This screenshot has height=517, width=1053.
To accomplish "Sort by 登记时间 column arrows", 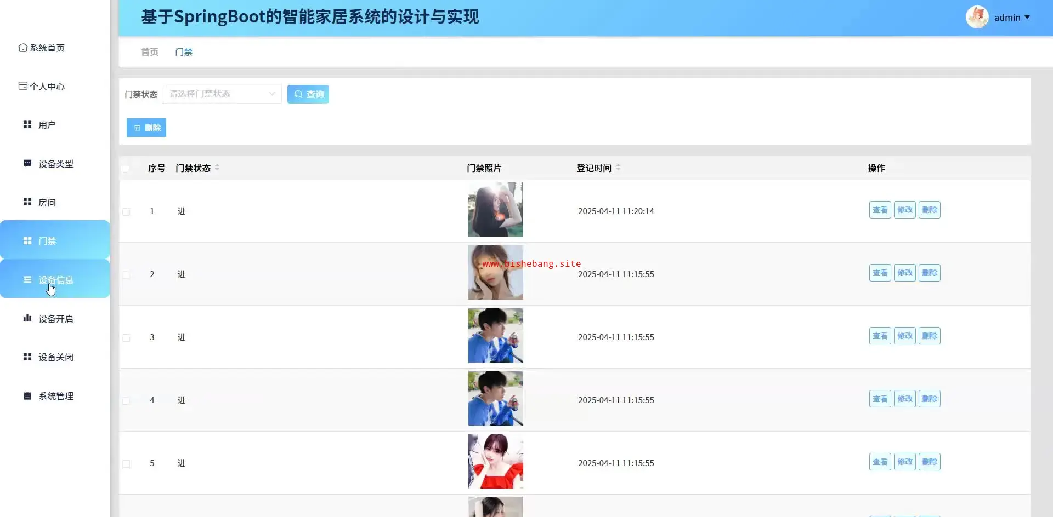I will (x=618, y=168).
